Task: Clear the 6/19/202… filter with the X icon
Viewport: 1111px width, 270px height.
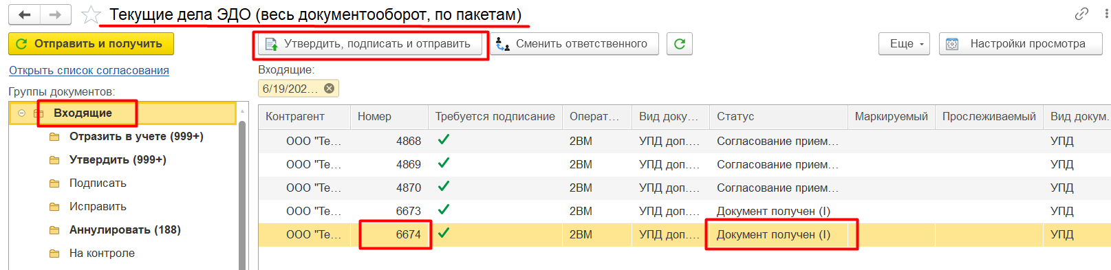Action: (329, 89)
